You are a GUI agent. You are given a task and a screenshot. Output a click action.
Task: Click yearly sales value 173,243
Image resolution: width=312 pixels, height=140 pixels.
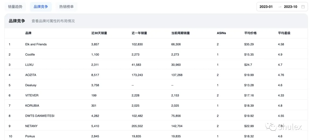click(137, 75)
